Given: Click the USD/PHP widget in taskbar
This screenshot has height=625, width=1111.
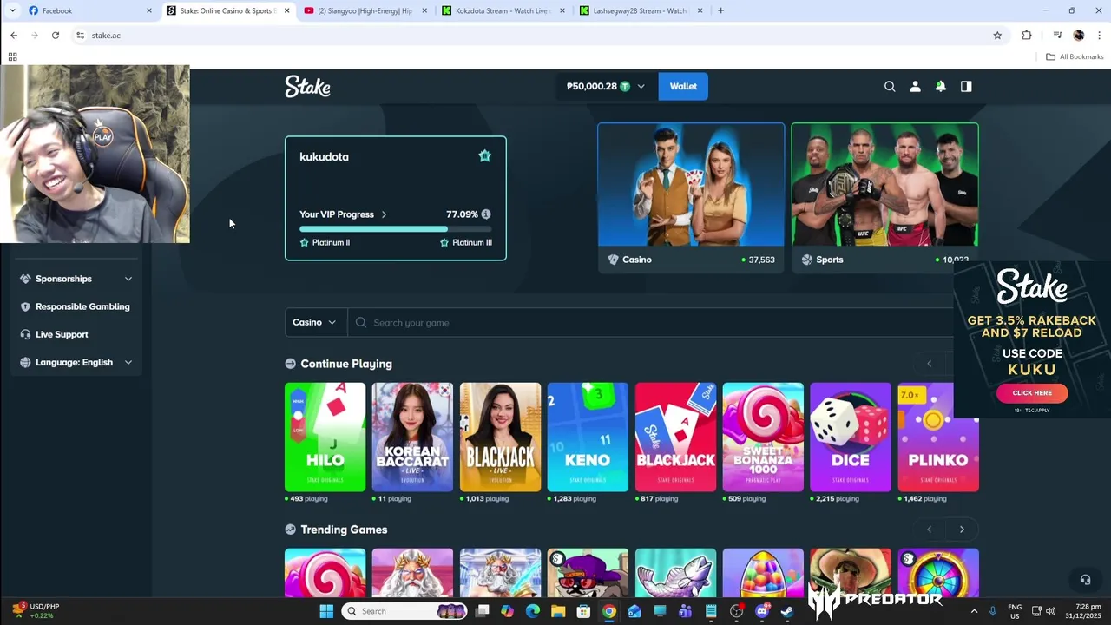Looking at the screenshot, I should pos(36,610).
